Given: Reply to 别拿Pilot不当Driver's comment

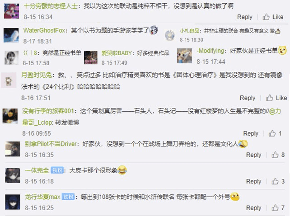Looking at the screenshot, I should pos(253,155).
